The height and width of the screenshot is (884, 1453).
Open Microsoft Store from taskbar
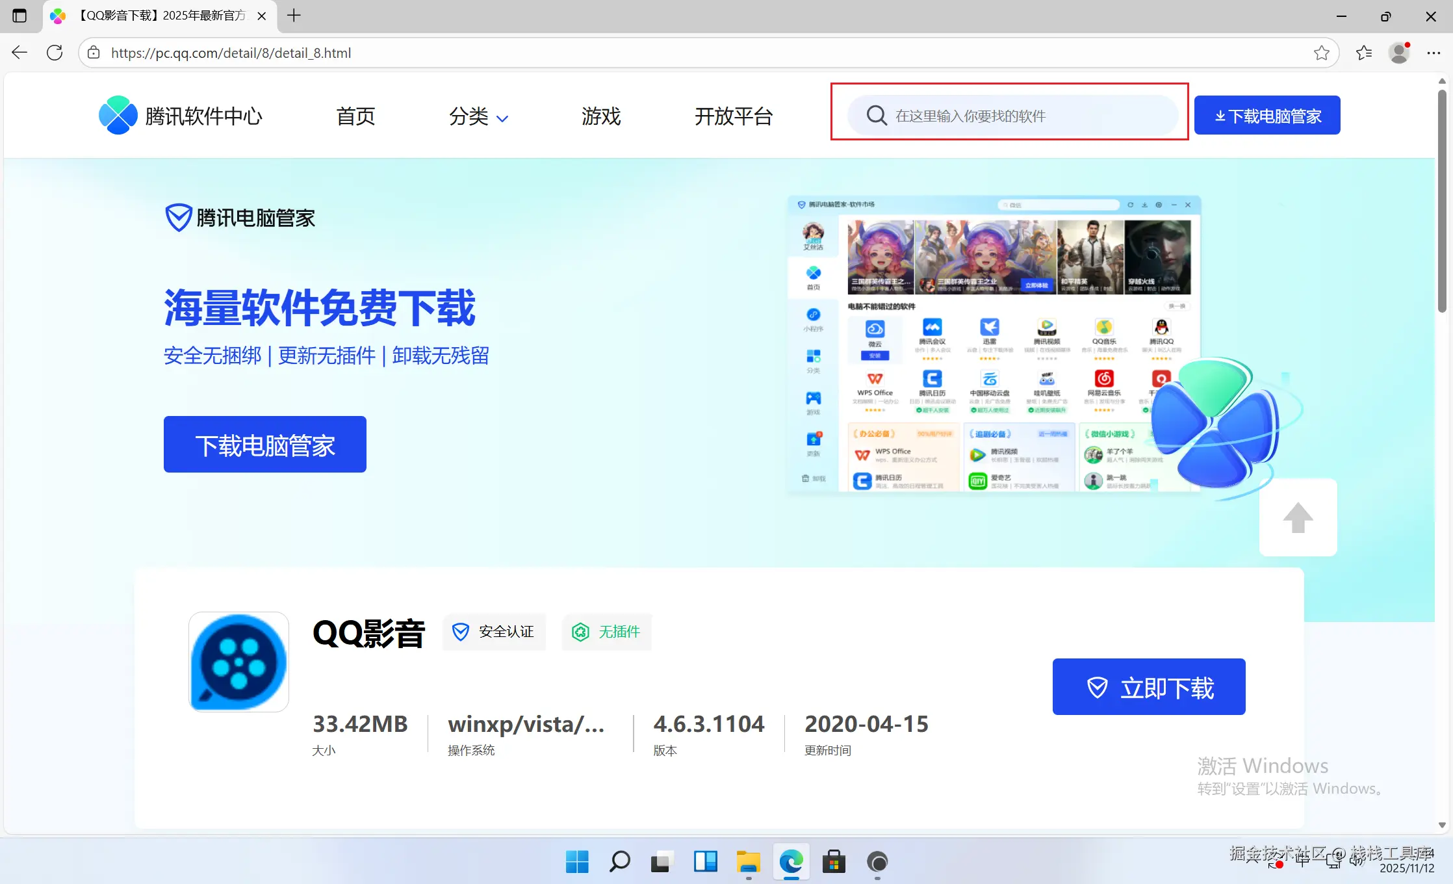click(x=834, y=862)
